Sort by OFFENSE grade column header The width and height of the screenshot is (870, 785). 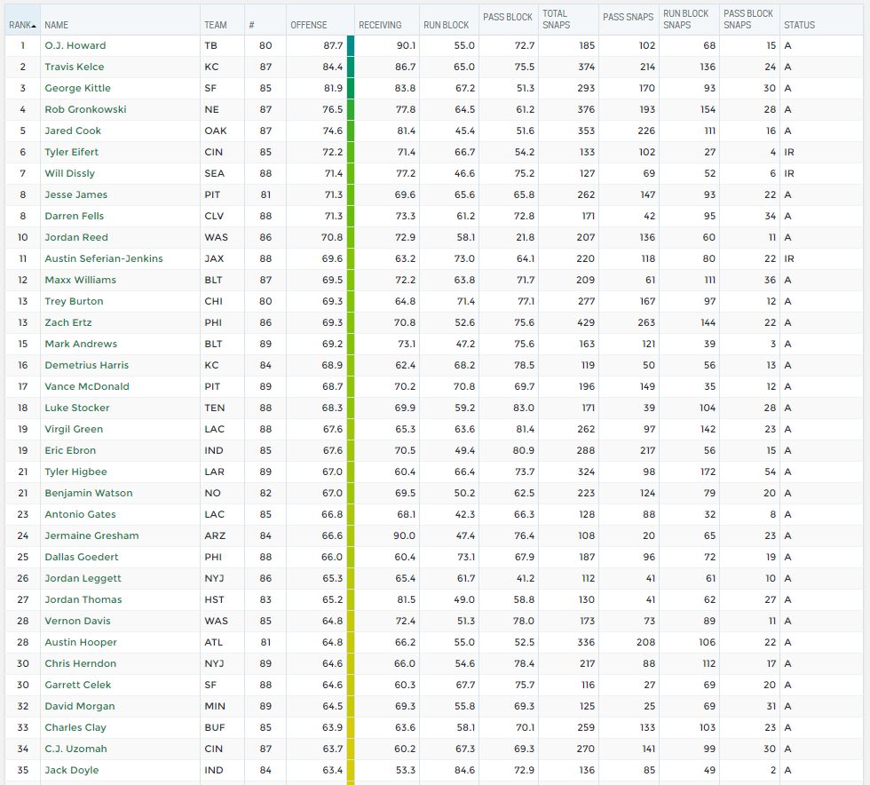(309, 25)
